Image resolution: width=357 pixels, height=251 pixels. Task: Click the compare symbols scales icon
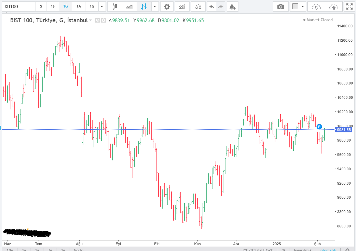pyautogui.click(x=198, y=6)
